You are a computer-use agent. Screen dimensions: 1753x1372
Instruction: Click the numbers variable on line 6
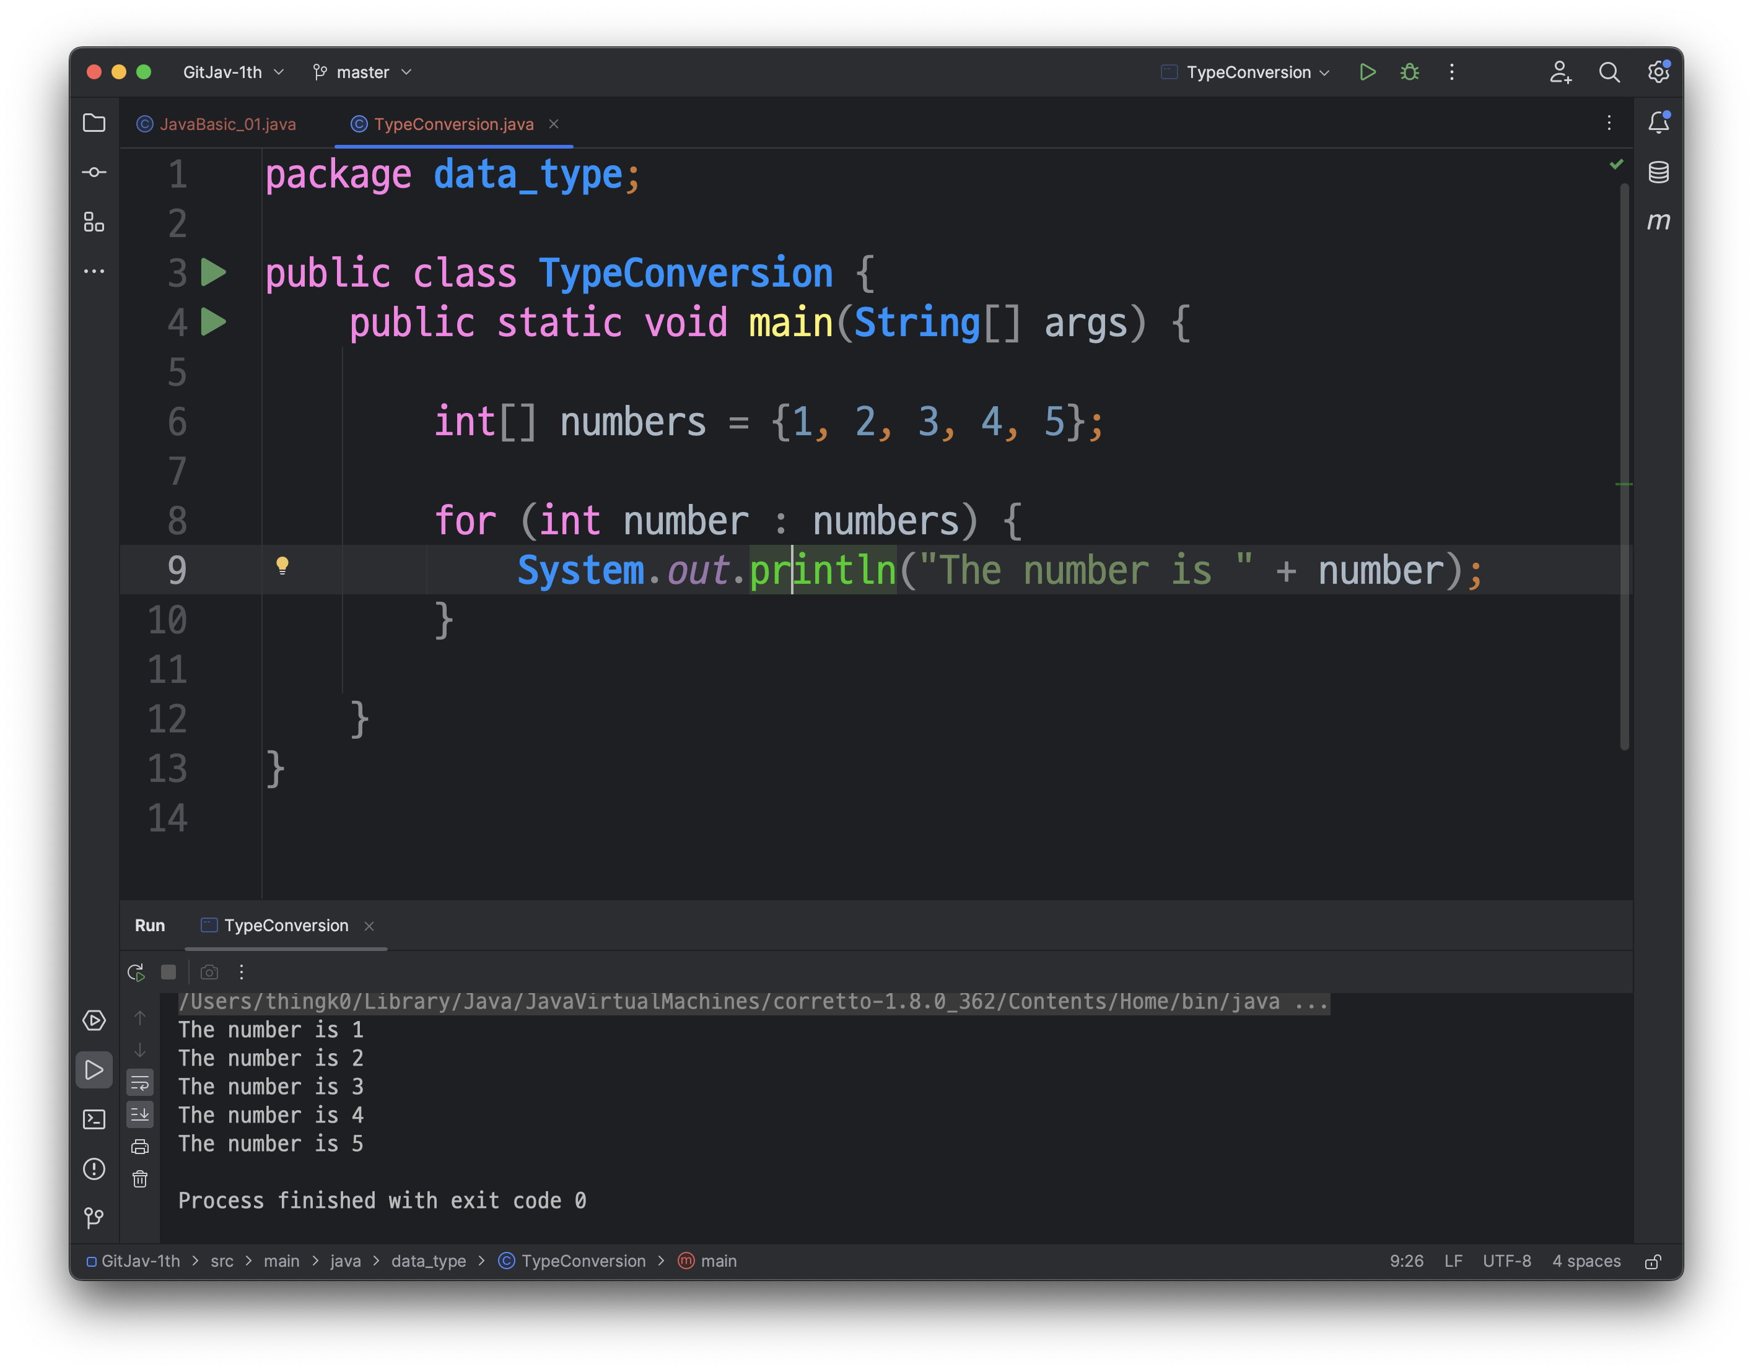pos(632,422)
